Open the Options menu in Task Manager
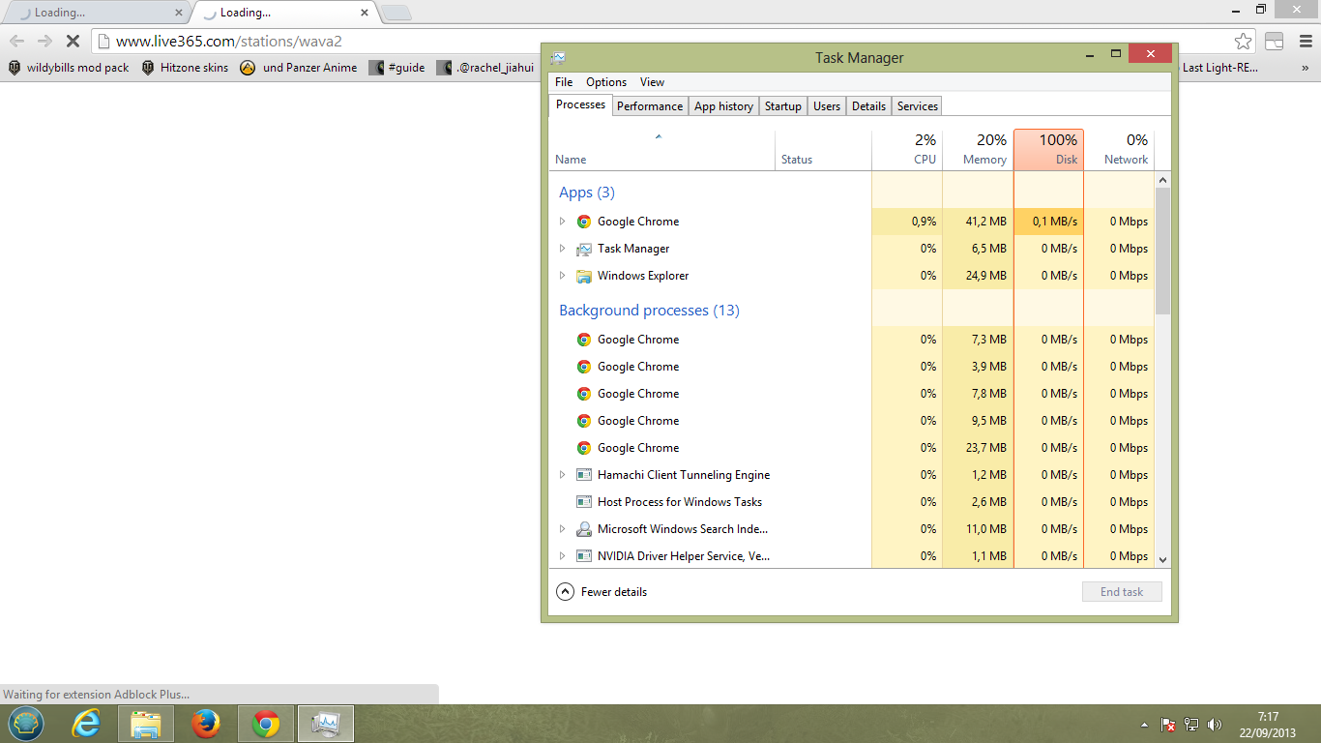The image size is (1321, 743). 606,82
